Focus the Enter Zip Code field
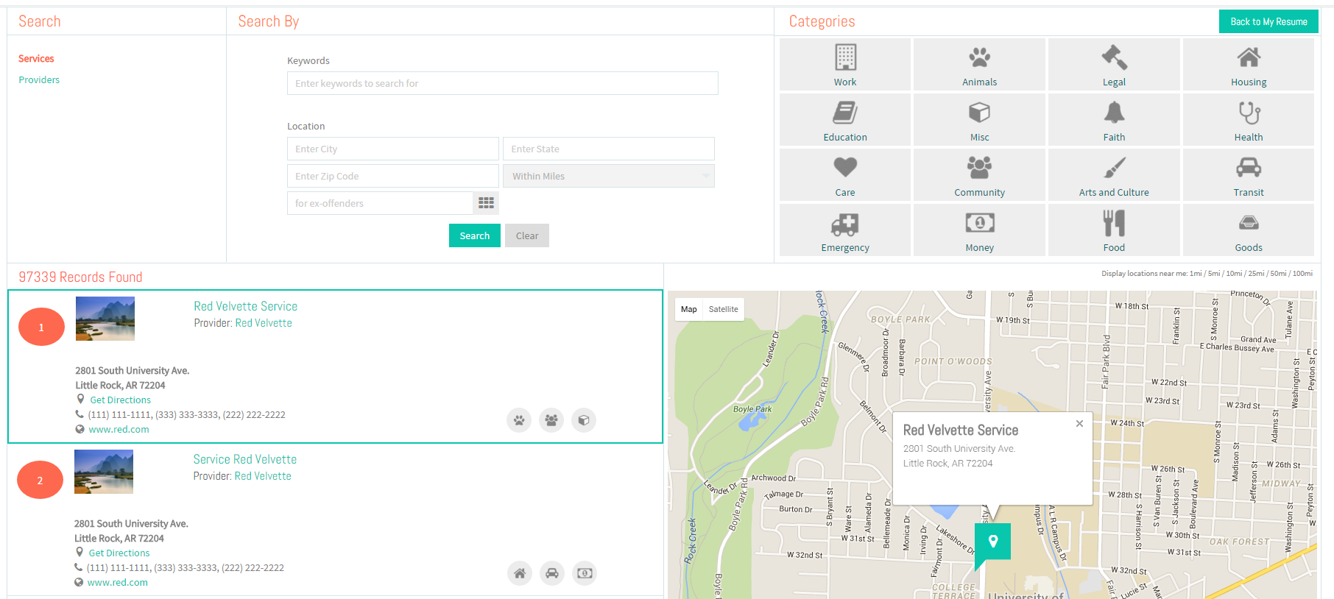The height and width of the screenshot is (599, 1334). [x=393, y=176]
